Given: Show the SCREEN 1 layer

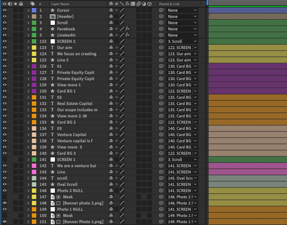Looking at the screenshot, I should (x=5, y=160).
